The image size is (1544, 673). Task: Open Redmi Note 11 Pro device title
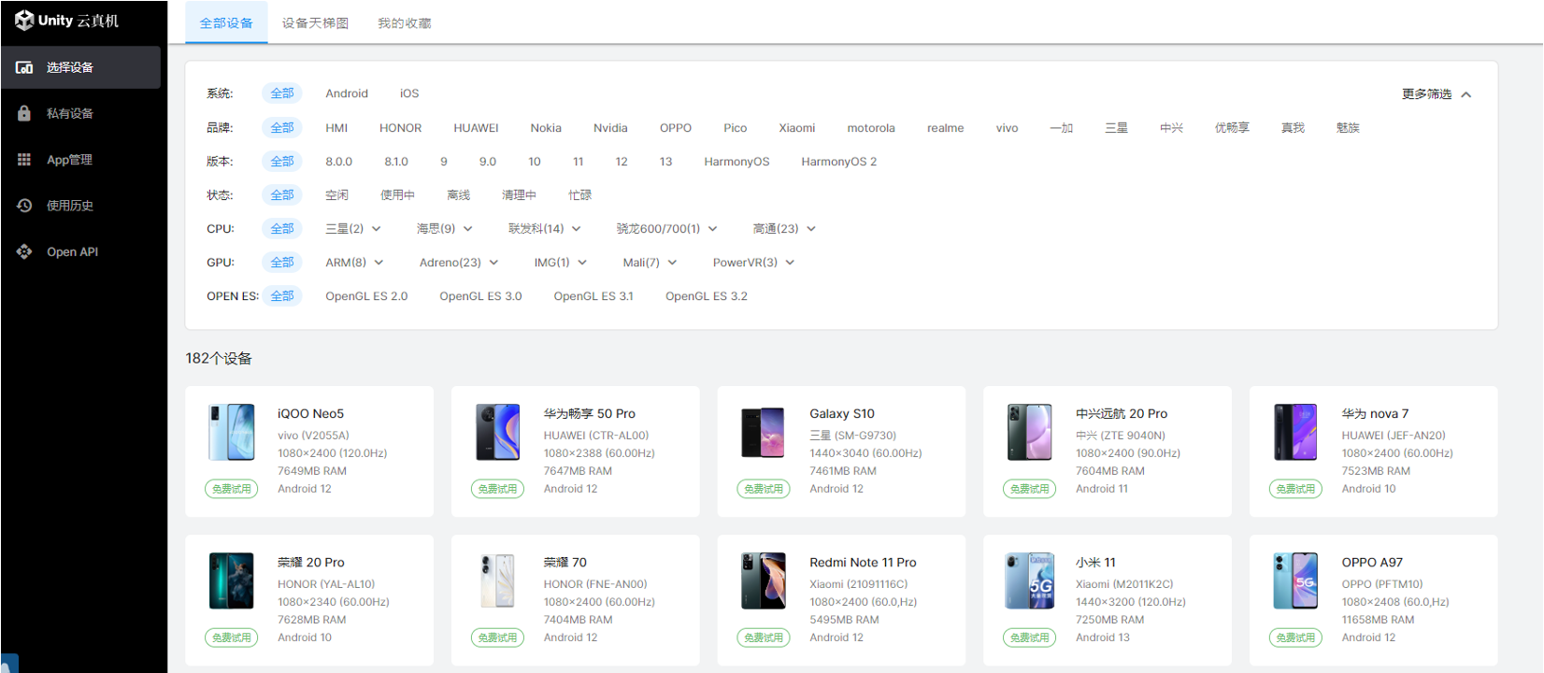point(863,563)
